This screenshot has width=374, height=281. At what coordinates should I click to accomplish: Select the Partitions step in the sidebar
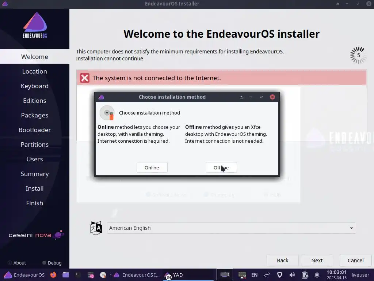tap(35, 145)
